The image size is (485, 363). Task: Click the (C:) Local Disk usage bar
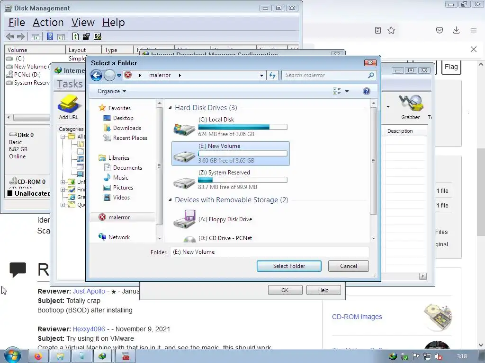tap(242, 127)
